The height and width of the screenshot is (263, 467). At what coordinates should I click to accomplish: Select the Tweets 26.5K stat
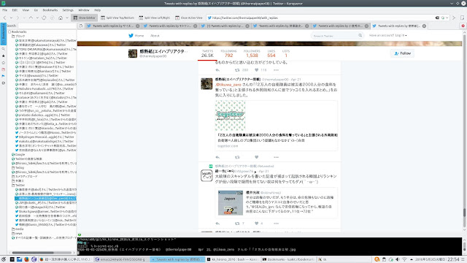207,53
